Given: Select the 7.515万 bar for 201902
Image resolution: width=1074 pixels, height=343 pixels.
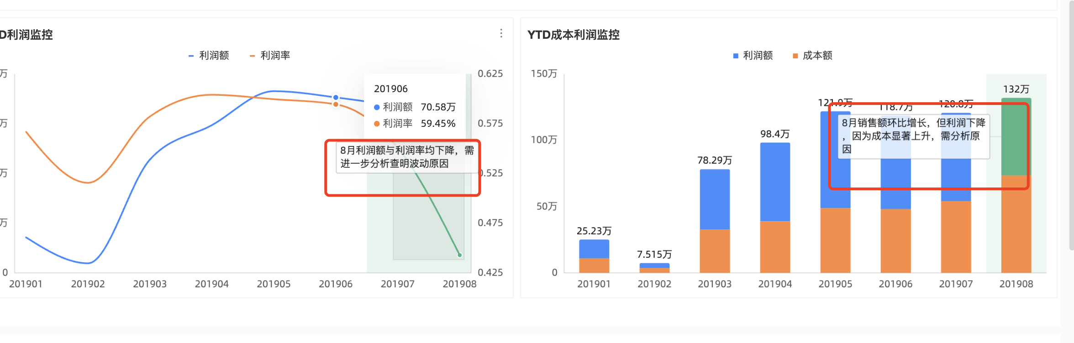Looking at the screenshot, I should tap(654, 268).
